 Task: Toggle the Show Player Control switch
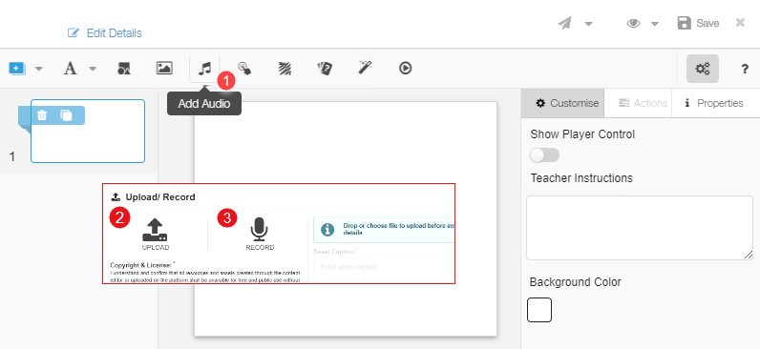point(545,154)
